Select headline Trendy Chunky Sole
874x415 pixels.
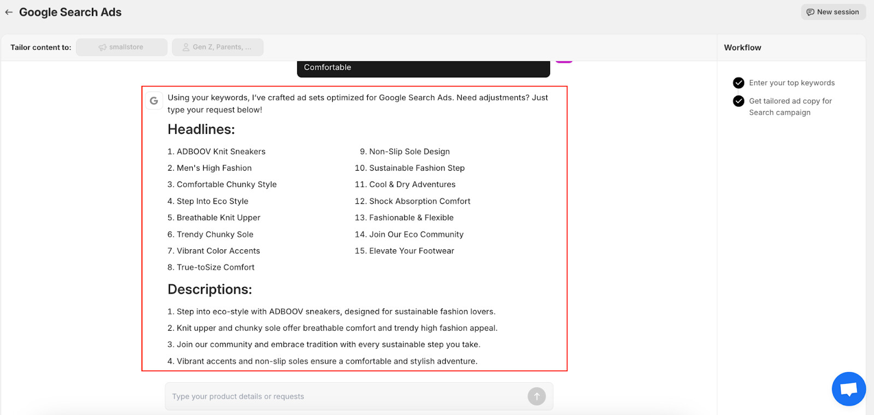215,234
